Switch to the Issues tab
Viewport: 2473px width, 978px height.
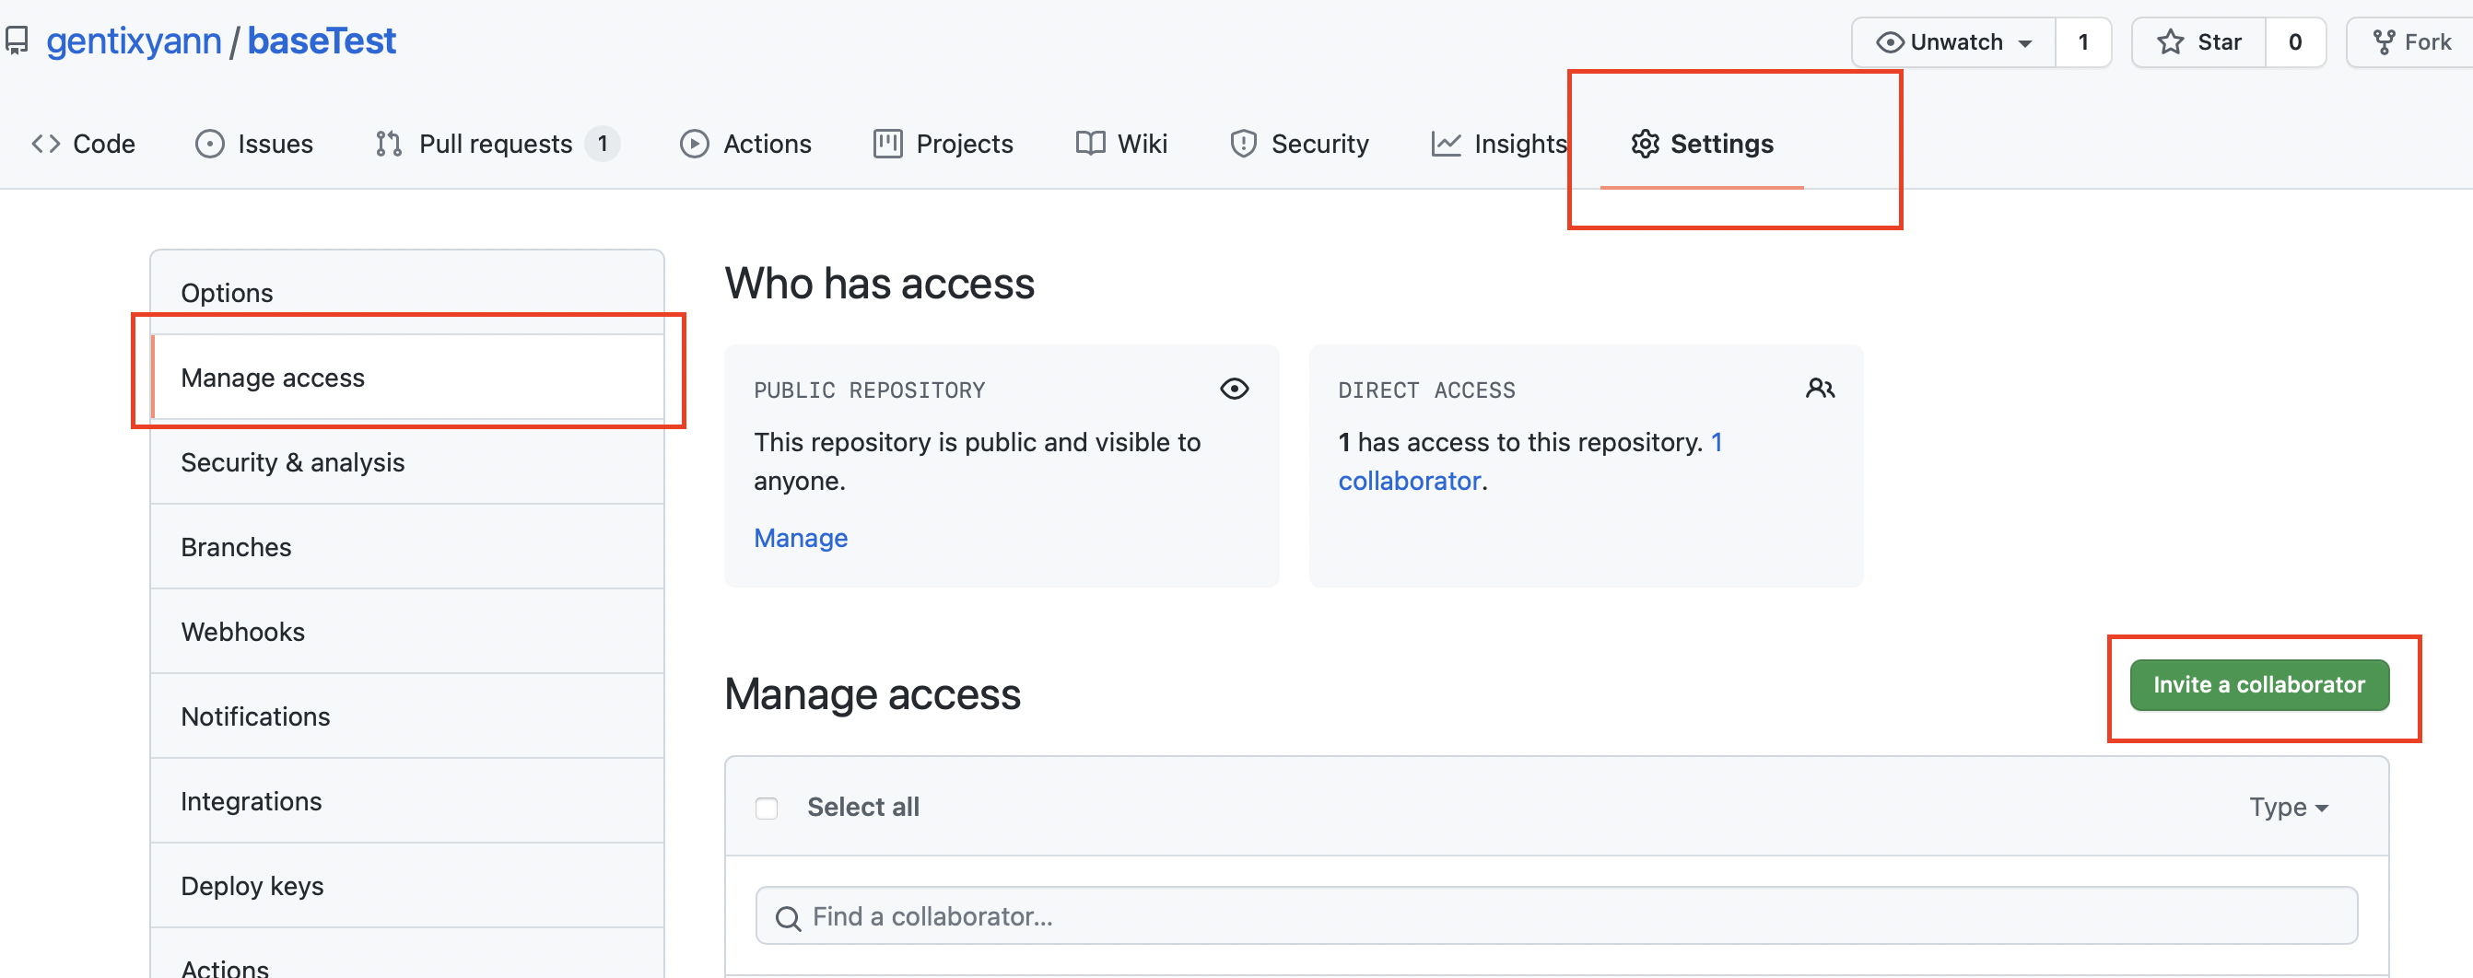254,144
